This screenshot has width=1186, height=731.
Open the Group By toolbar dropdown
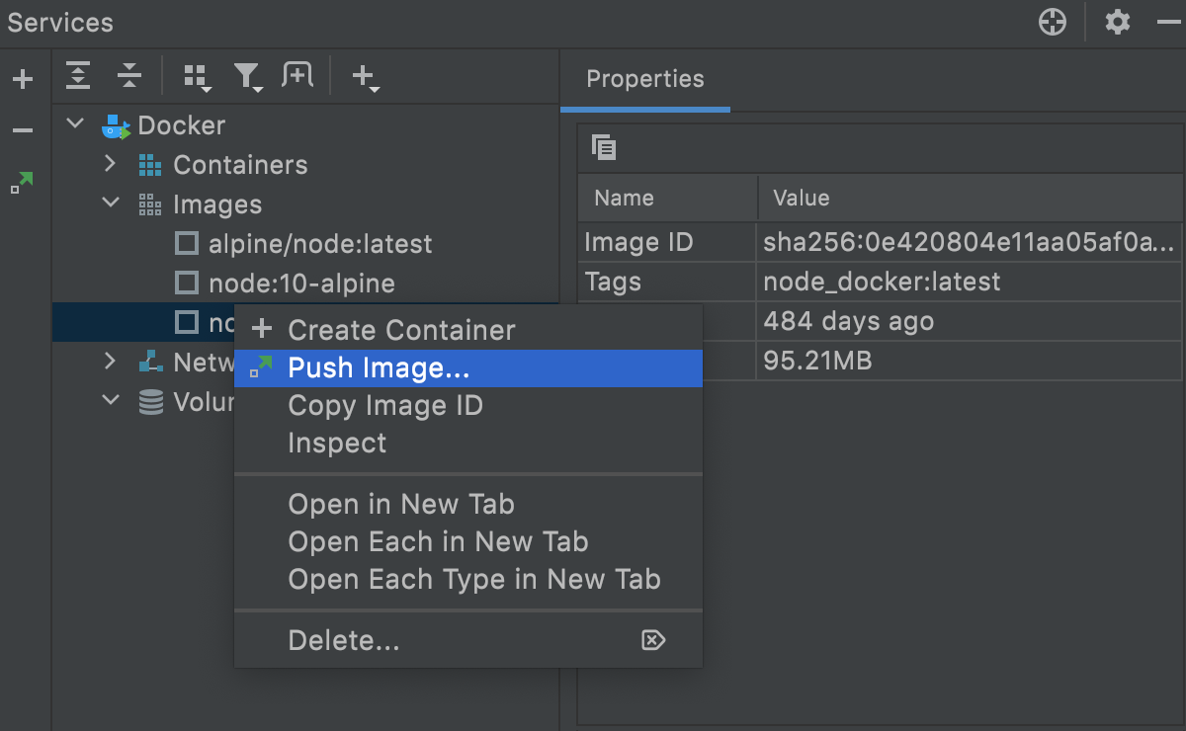tap(198, 77)
